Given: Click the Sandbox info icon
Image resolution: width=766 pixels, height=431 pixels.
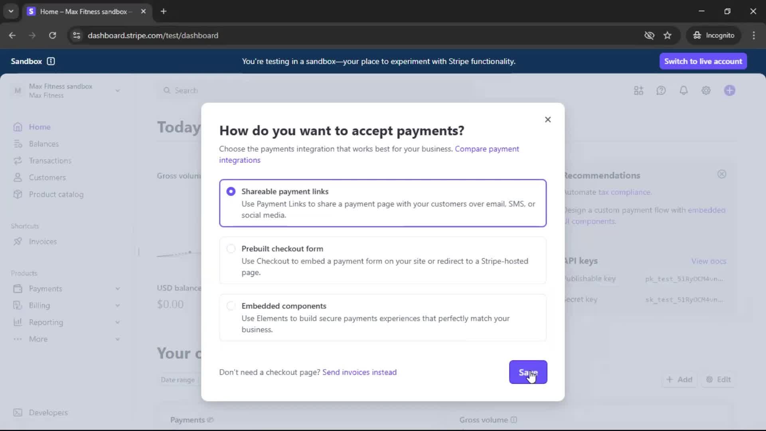Looking at the screenshot, I should (51, 61).
